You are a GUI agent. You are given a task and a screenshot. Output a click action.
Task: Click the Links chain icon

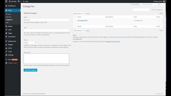pyautogui.click(x=6, y=30)
